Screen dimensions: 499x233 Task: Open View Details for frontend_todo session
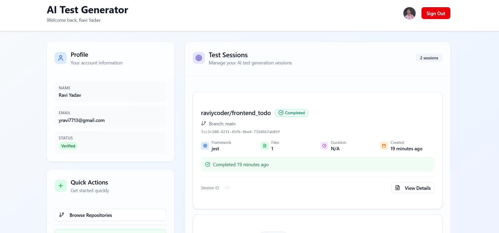point(412,188)
